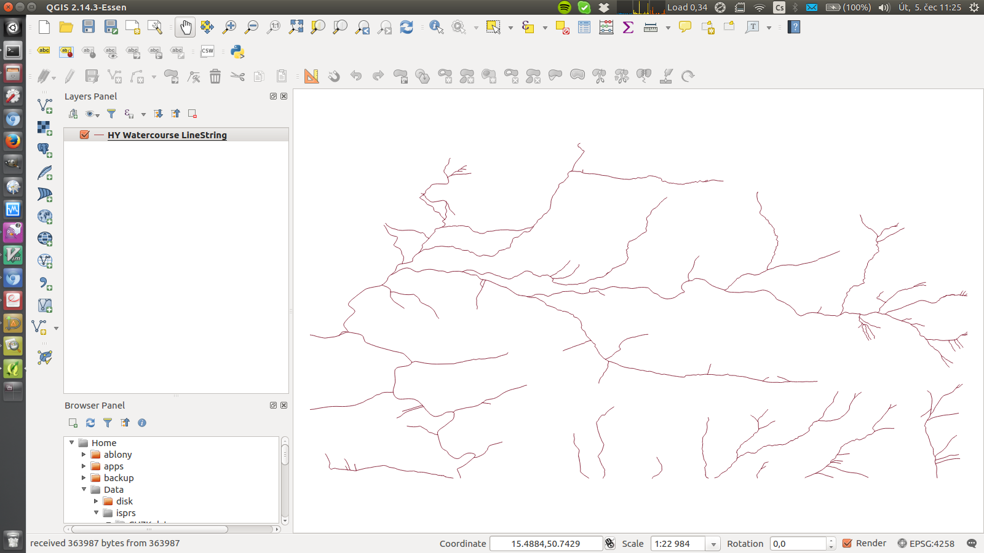
Task: Enable advanced digitizing tools icon
Action: click(312, 76)
